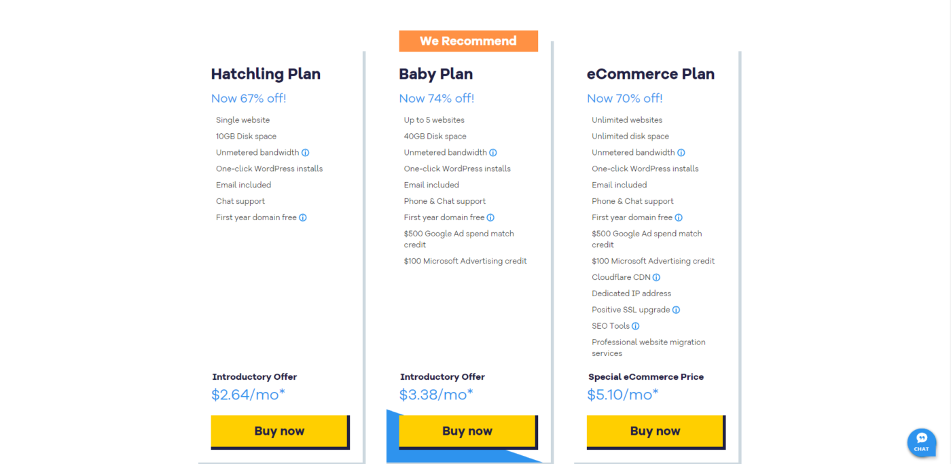This screenshot has height=464, width=951.
Task: Open Cloudflare CDN info icon
Action: tap(656, 277)
